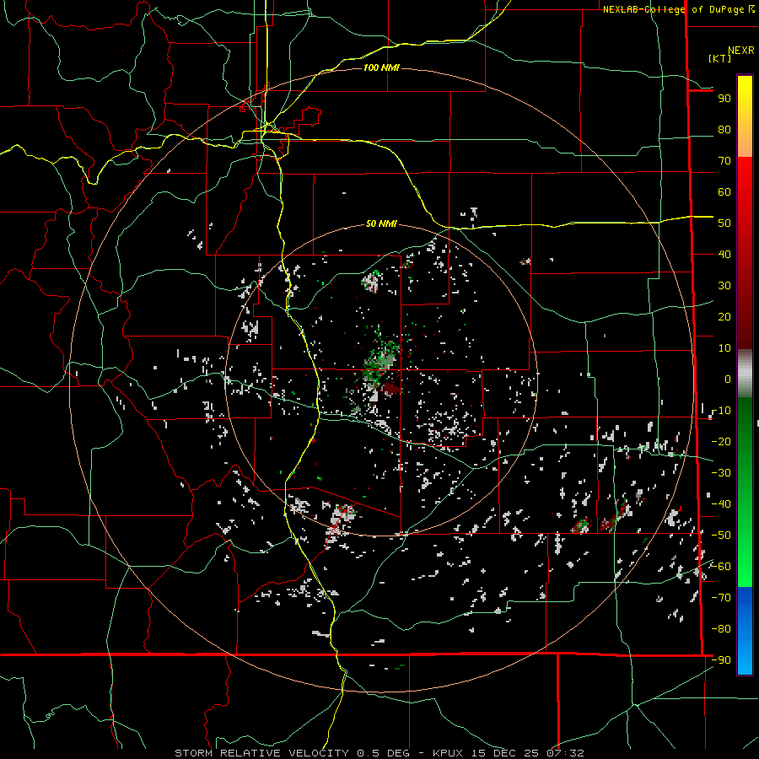The width and height of the screenshot is (759, 759).
Task: Pick the bright green segment near -60
Action: click(745, 567)
